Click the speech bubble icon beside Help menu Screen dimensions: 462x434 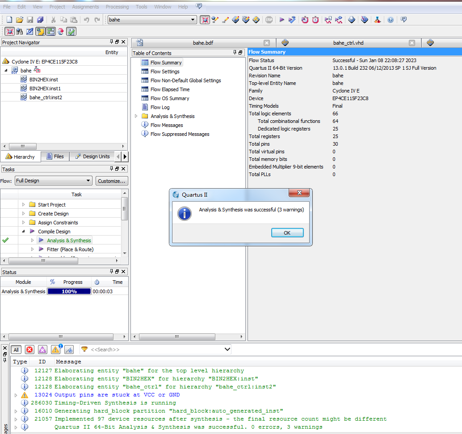[199, 6]
